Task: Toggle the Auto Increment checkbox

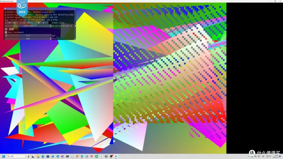Action: click(6, 32)
